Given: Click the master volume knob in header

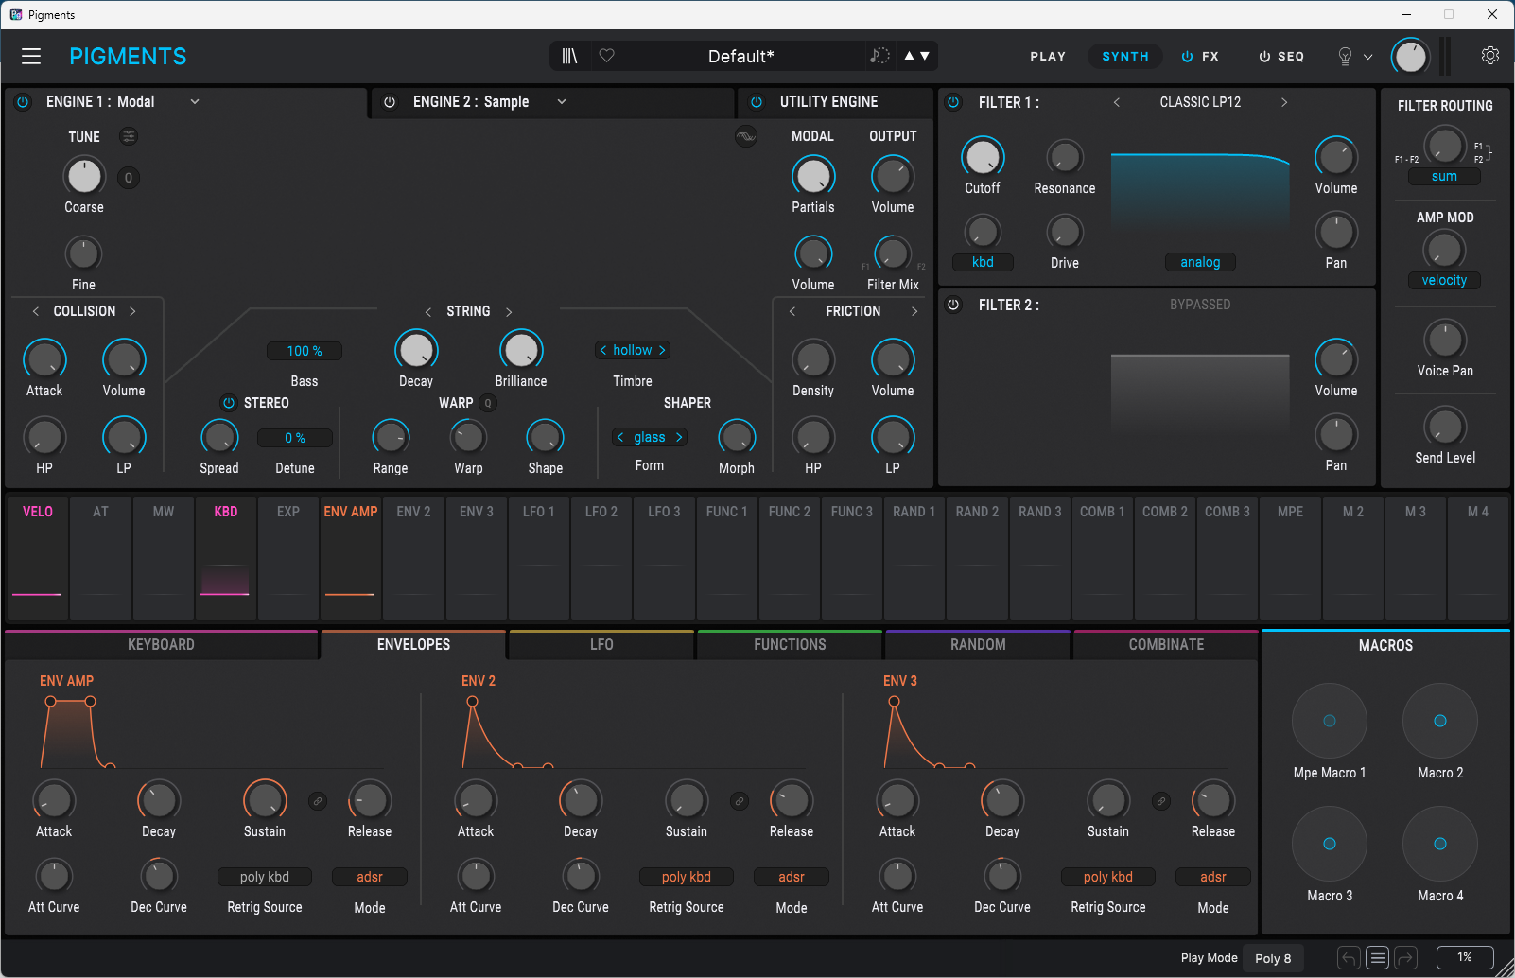Looking at the screenshot, I should 1410,57.
